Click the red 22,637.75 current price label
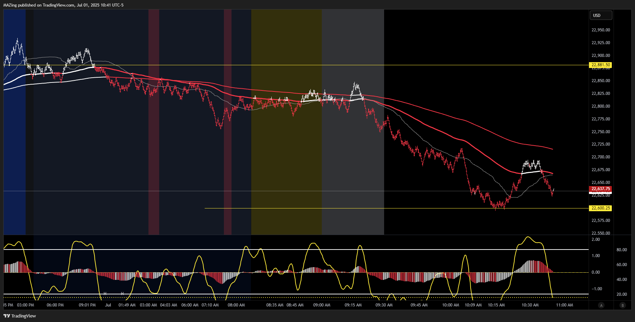This screenshot has width=635, height=322. [600, 189]
